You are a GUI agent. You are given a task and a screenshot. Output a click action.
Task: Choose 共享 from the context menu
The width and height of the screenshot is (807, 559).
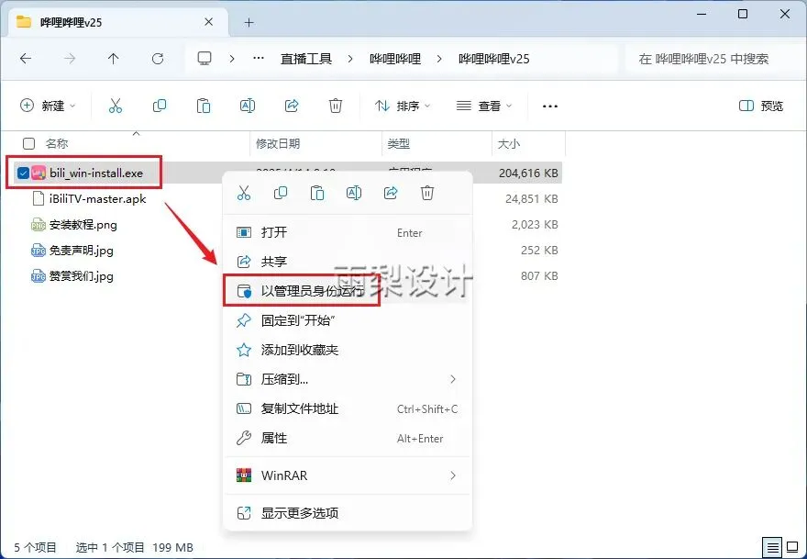point(348,262)
